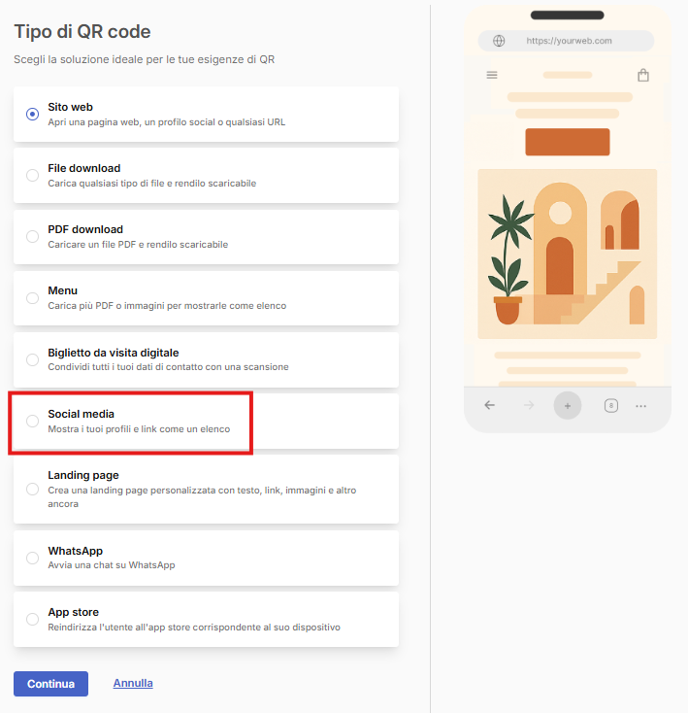
Task: Open the three-dots menu in phone preview
Action: coord(640,406)
